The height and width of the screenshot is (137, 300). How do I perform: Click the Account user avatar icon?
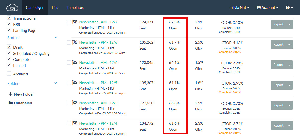click(259, 8)
